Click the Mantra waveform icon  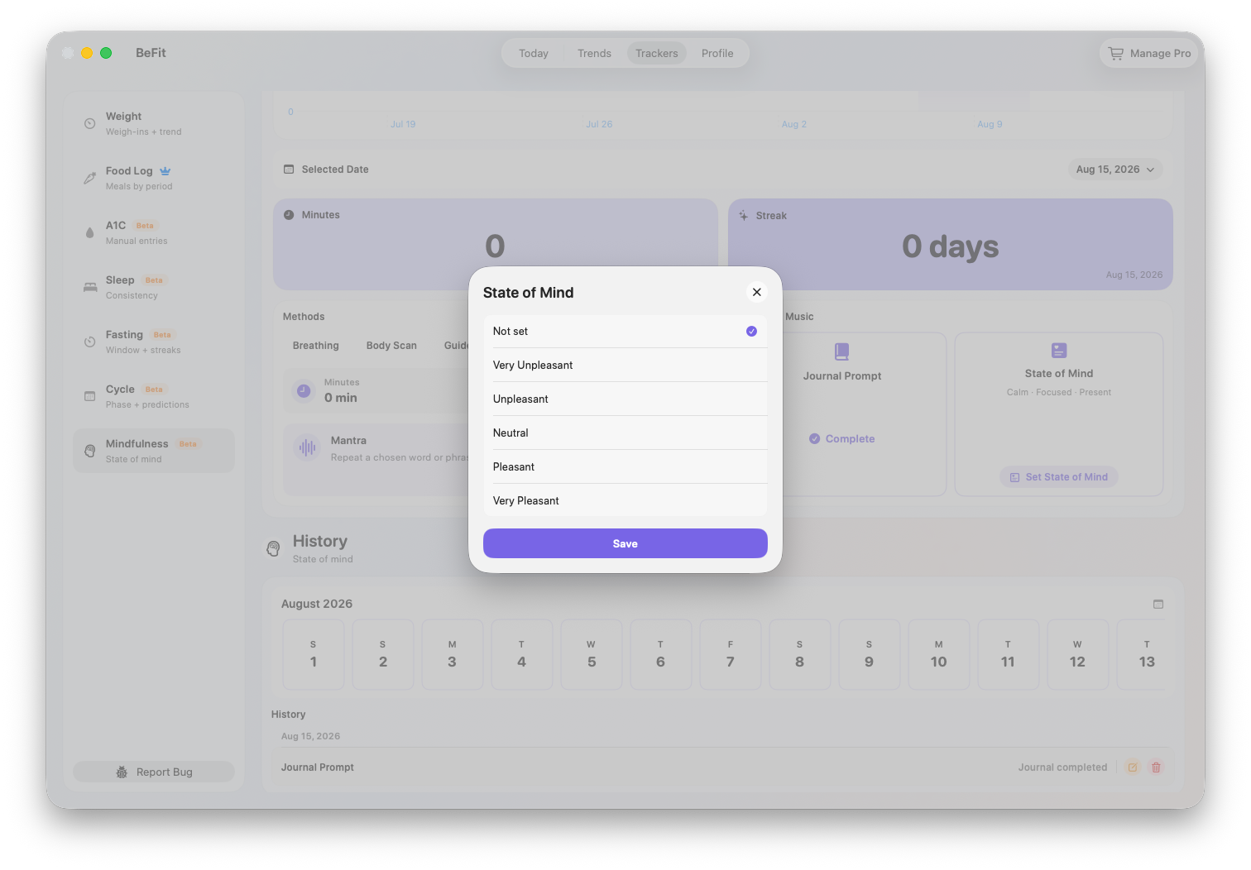coord(307,448)
